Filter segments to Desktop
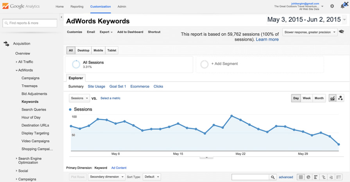Viewport: 350px width, 182px height. click(83, 50)
